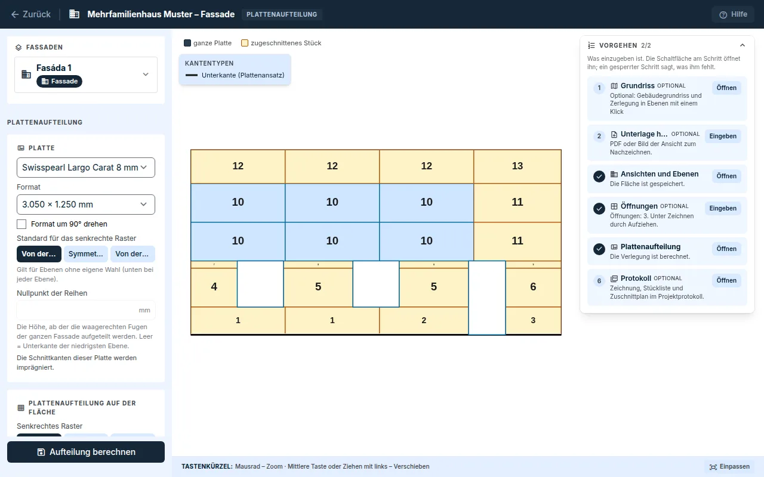Open the Swisspearl Largo Carat panel dropdown

point(86,168)
